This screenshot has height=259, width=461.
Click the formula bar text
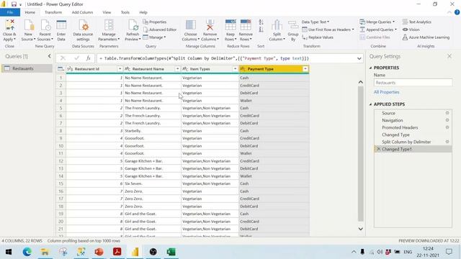tap(205, 58)
